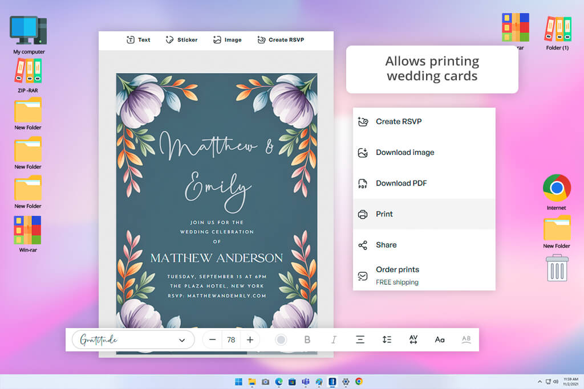Select 'WEDDING CELEBRATION' line on card
The height and width of the screenshot is (389, 584).
pyautogui.click(x=217, y=232)
